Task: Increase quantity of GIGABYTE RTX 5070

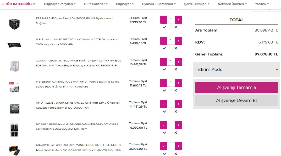Action: 179,146
